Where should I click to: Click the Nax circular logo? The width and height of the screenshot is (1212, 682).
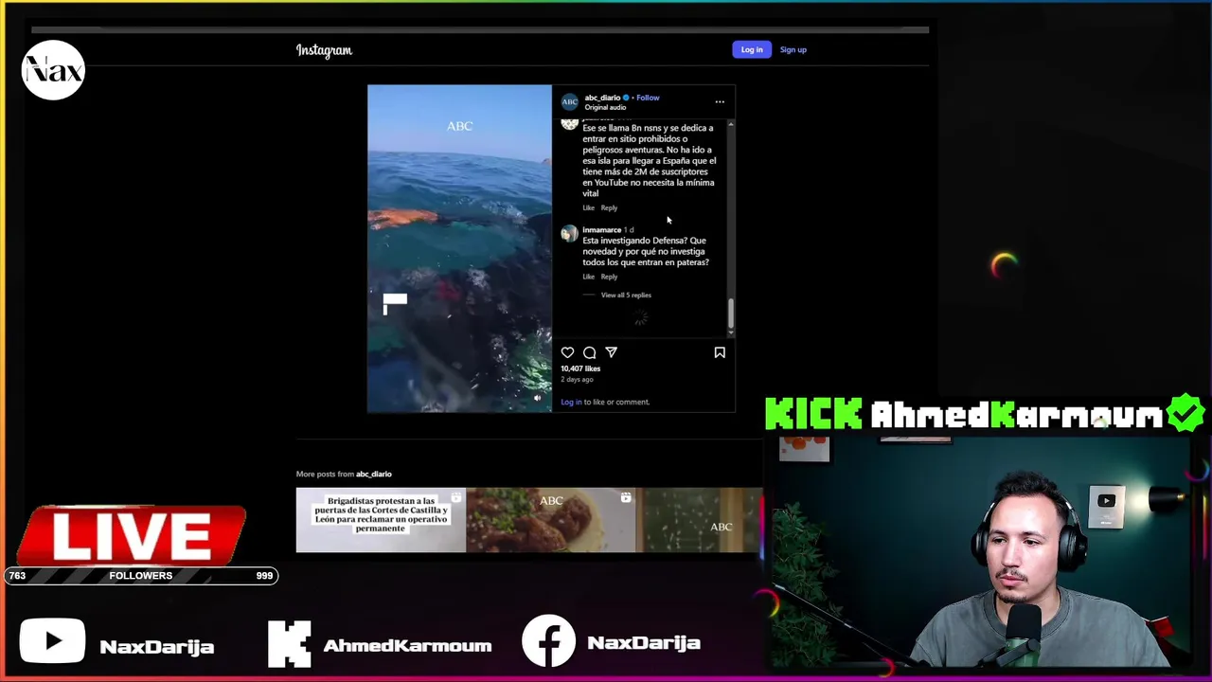[53, 70]
